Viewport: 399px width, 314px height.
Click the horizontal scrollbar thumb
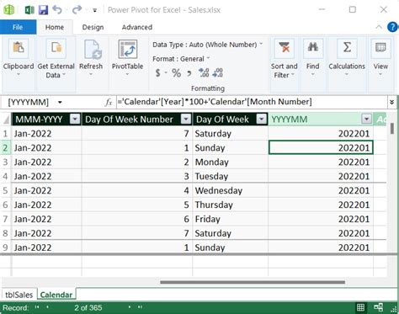[253, 282]
